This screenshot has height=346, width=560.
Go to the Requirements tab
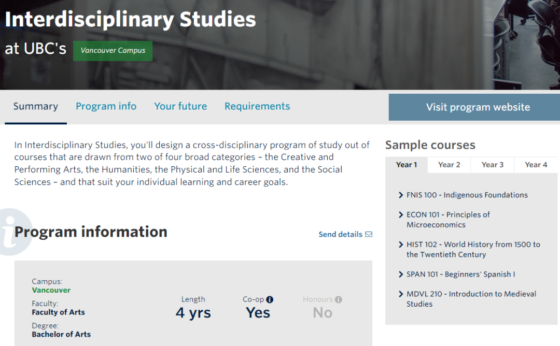[x=257, y=106]
